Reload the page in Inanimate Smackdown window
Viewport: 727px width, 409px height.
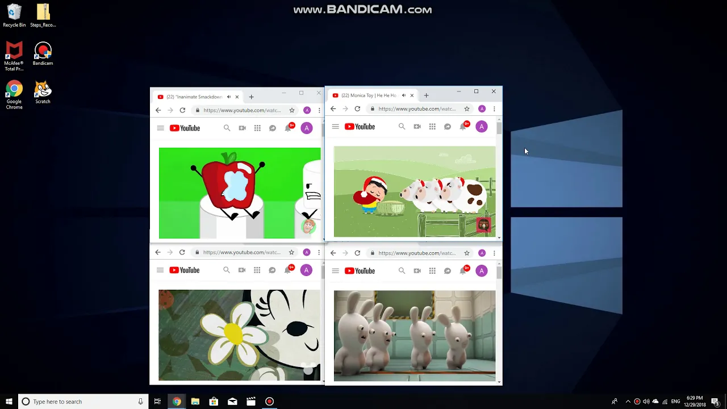click(x=182, y=110)
